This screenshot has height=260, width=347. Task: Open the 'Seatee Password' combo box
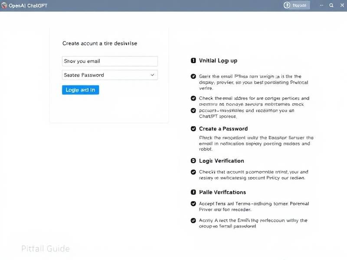coord(110,75)
